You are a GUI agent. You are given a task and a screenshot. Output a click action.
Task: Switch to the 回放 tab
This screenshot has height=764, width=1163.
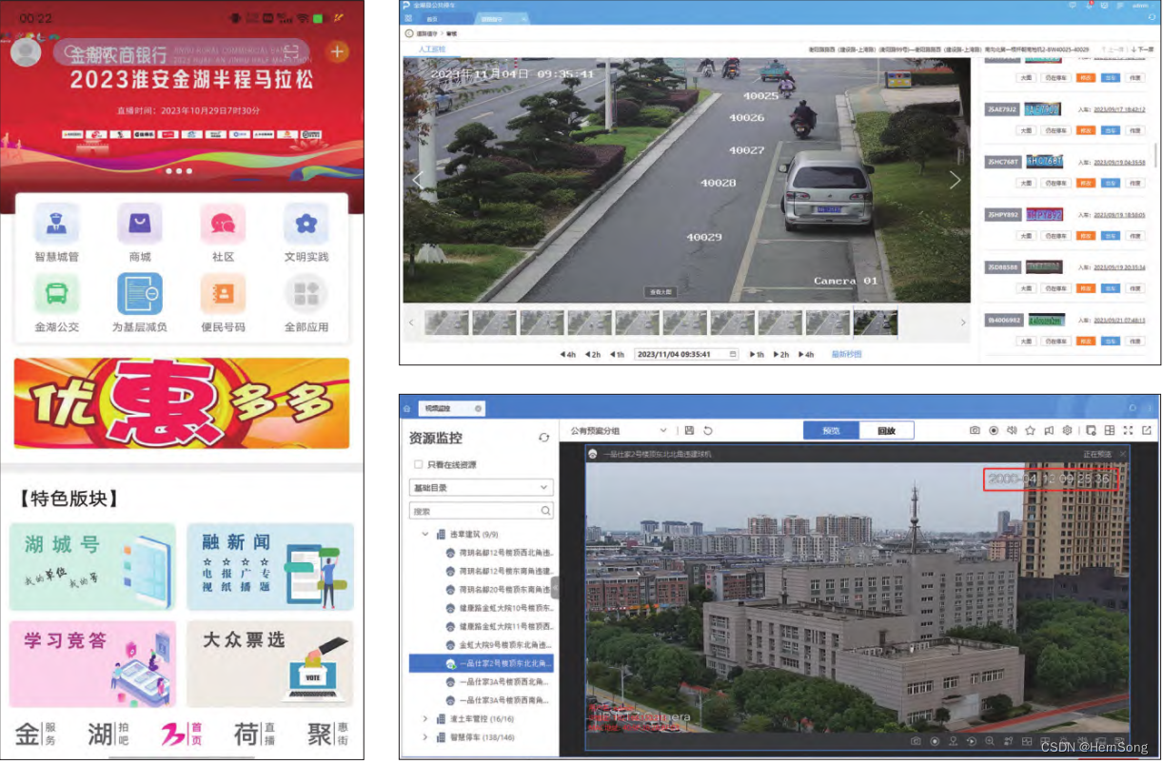click(x=886, y=431)
